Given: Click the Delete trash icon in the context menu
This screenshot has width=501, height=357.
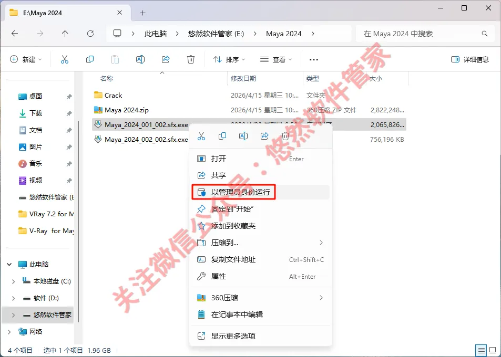Looking at the screenshot, I should [x=285, y=136].
